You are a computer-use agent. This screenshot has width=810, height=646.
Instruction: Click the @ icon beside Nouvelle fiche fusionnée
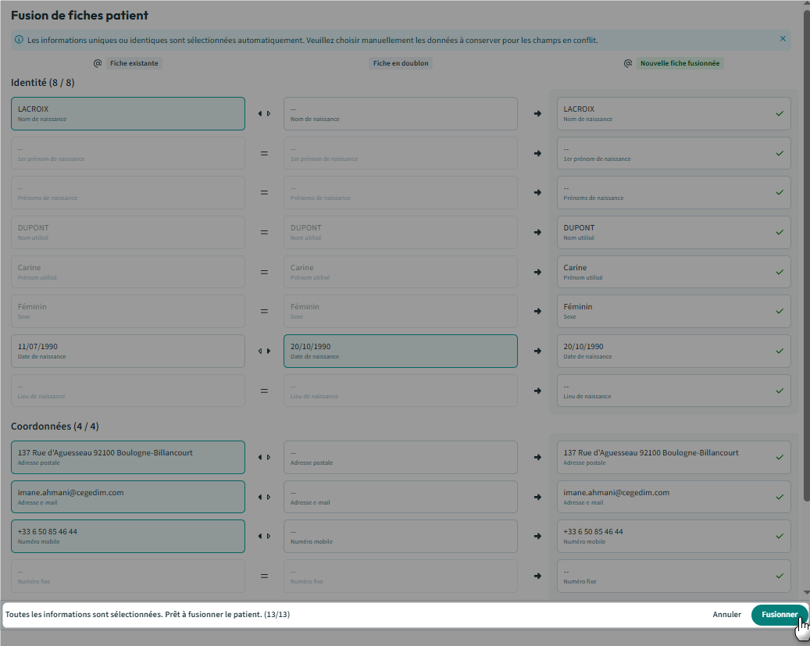point(627,63)
